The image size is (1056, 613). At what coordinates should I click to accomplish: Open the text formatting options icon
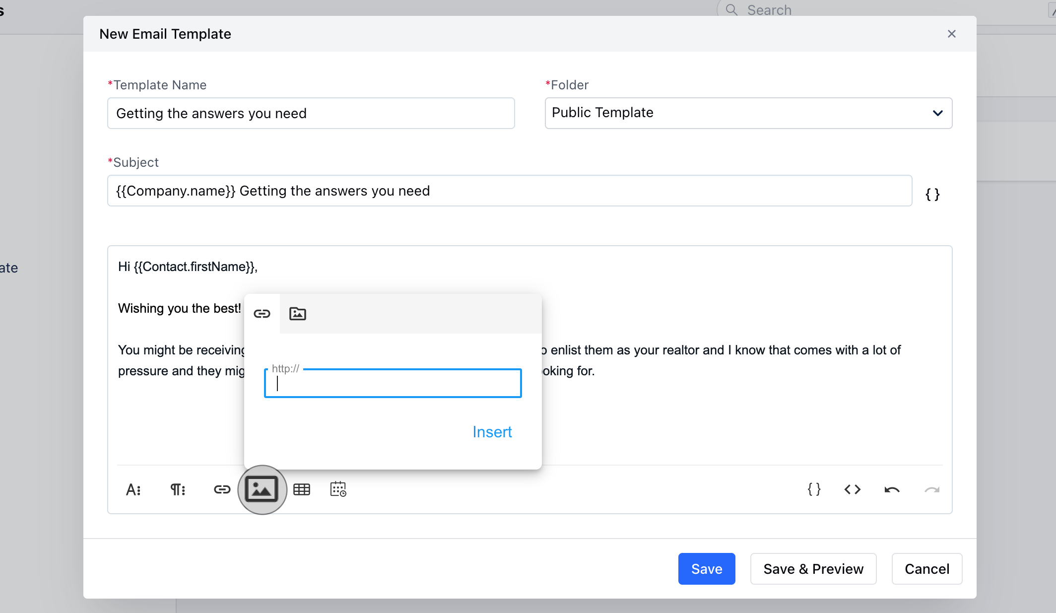(133, 489)
